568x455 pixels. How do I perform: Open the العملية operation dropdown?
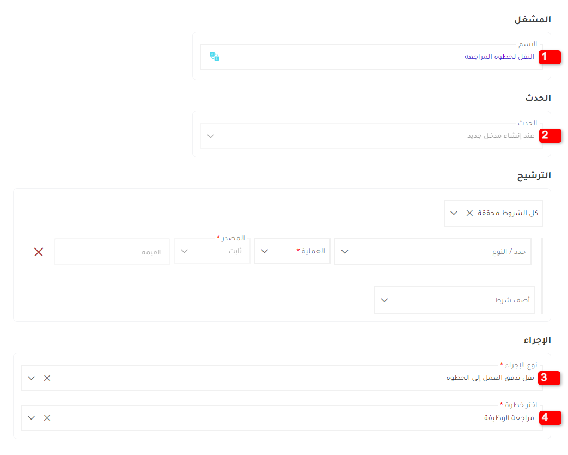point(265,251)
